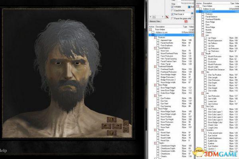239x159 pixels.
Task: Tick the Mouth Expression checkbox
Action: 205,41
